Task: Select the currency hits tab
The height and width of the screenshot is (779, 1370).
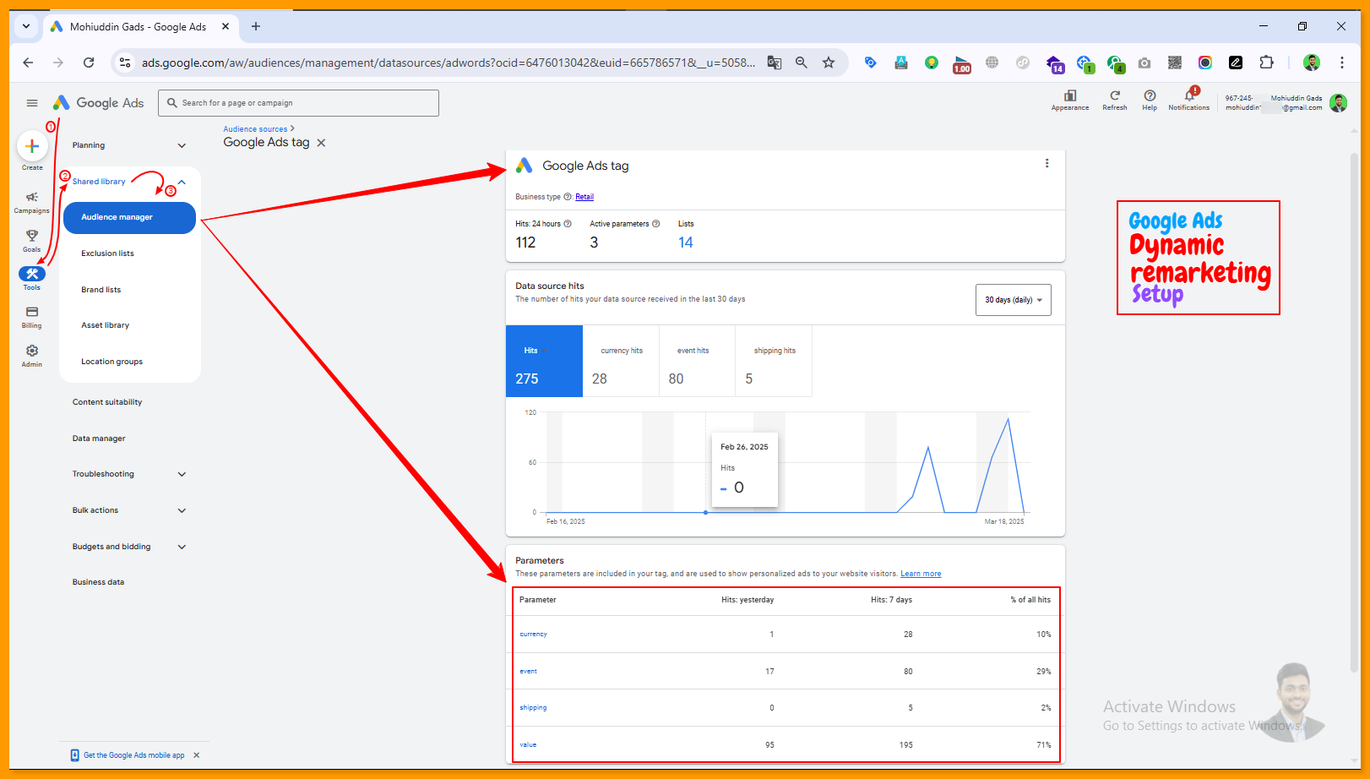Action: [x=621, y=361]
